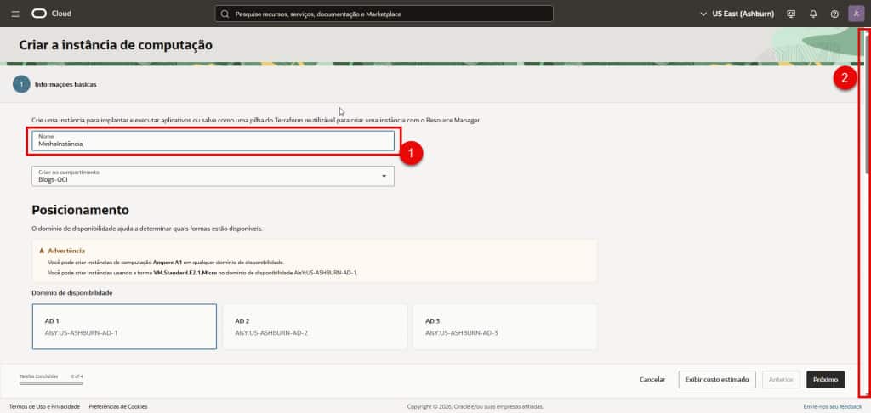Open the US East (Ashburn) region selector
871x413 pixels.
coord(737,14)
